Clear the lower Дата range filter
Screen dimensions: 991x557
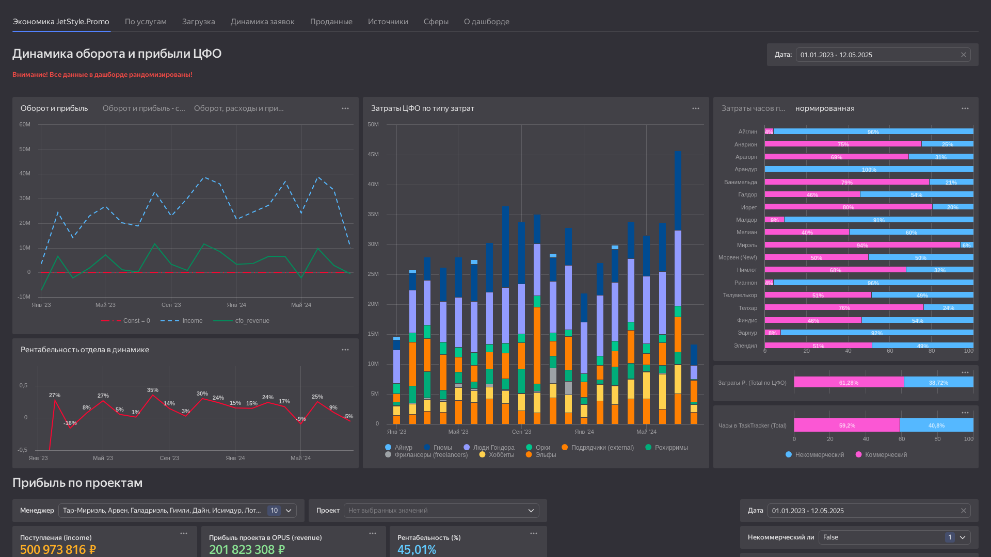click(963, 511)
